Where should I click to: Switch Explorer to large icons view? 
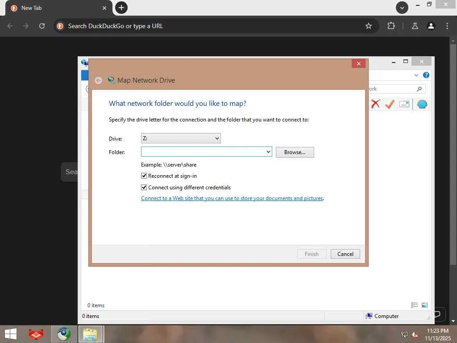point(424,305)
